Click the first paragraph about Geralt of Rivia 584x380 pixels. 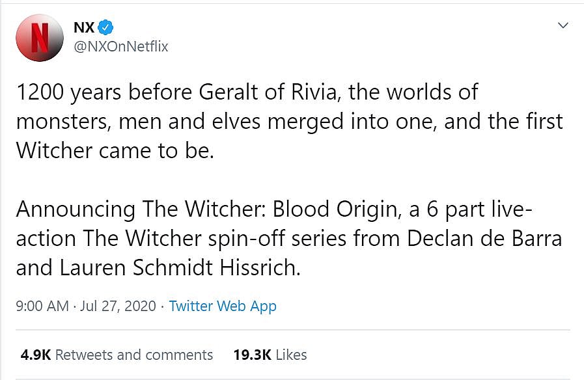286,121
